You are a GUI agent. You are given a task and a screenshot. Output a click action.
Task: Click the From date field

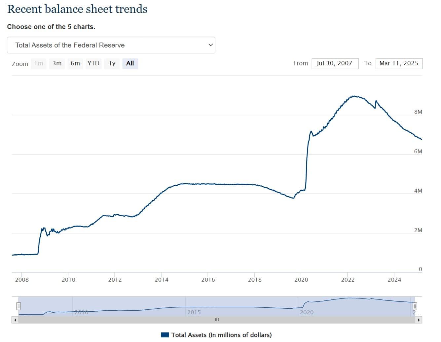(x=335, y=63)
